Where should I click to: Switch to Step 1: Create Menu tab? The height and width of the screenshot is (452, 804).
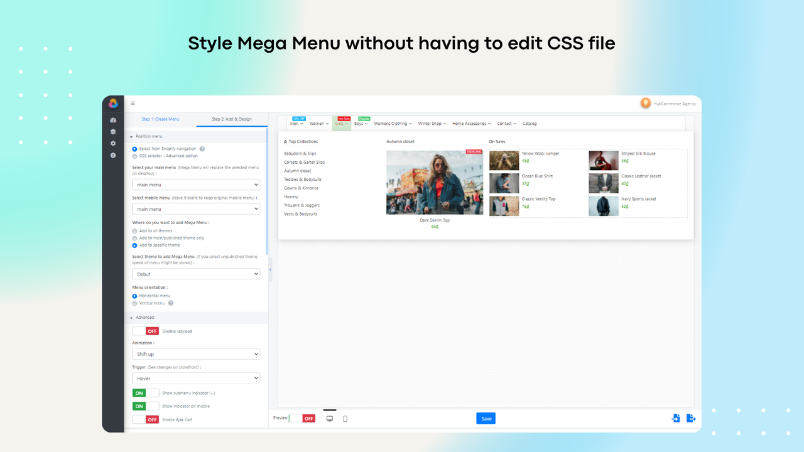pos(162,119)
